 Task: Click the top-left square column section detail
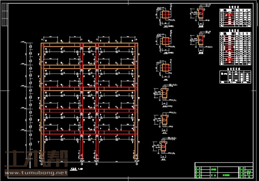(165, 15)
